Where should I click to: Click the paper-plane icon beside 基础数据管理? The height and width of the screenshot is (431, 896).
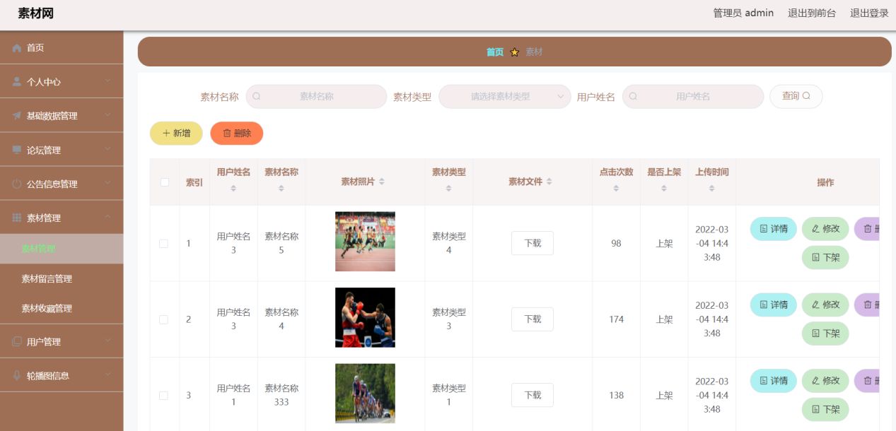(17, 116)
